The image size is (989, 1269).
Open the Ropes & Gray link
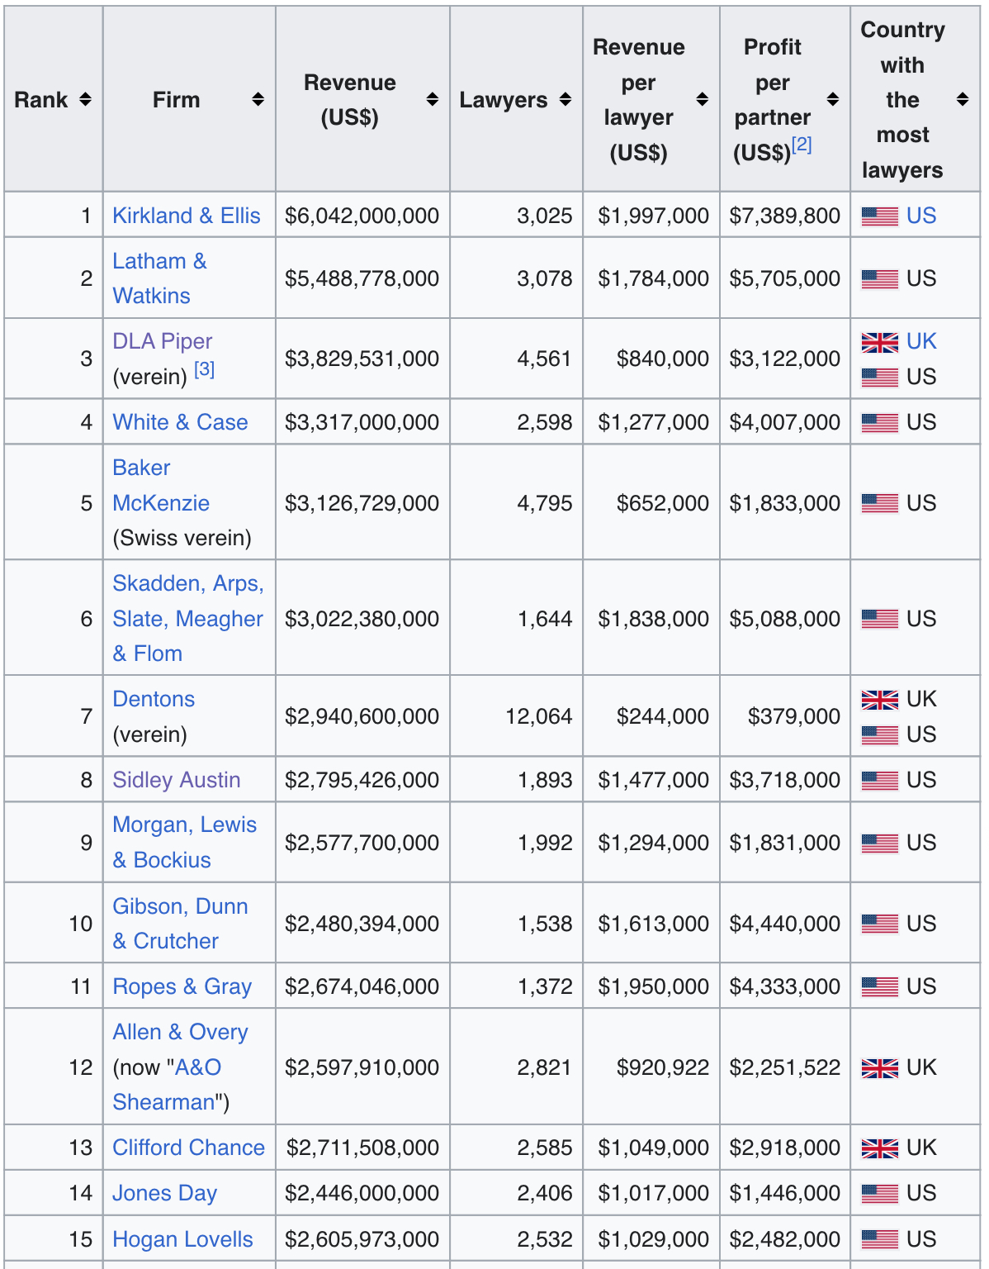[x=182, y=986]
